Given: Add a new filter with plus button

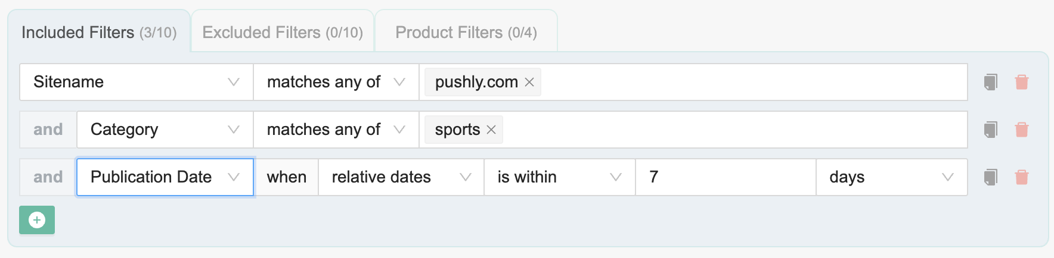Looking at the screenshot, I should tap(37, 220).
